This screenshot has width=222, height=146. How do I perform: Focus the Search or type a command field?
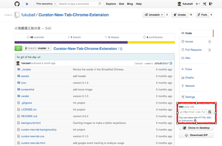(x=80, y=4)
